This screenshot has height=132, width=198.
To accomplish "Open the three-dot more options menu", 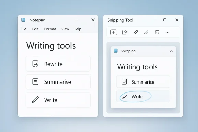I will tap(167, 32).
